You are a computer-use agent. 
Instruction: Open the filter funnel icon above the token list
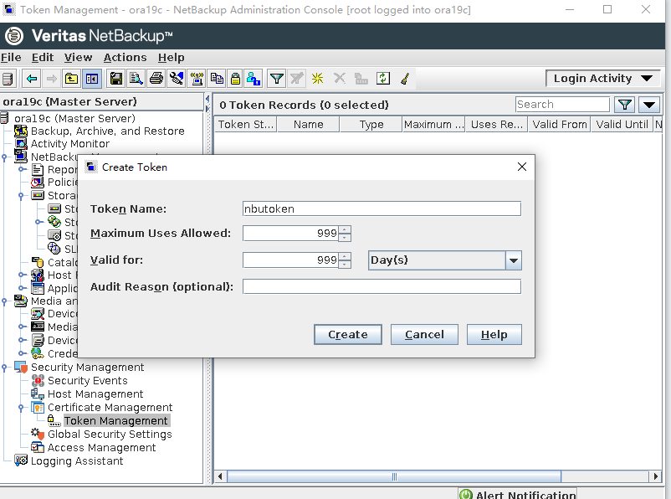click(624, 104)
